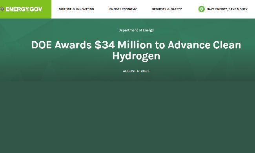Click the green lightbulb icon
This screenshot has height=153, width=255.
pos(202,9)
